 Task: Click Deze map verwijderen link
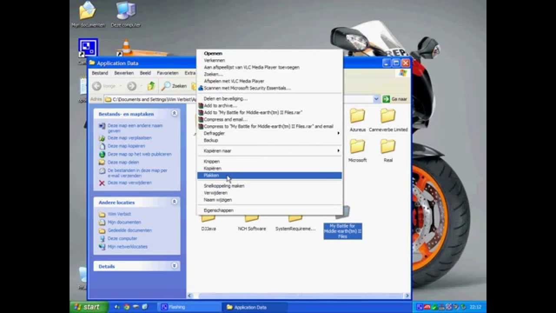coord(129,183)
